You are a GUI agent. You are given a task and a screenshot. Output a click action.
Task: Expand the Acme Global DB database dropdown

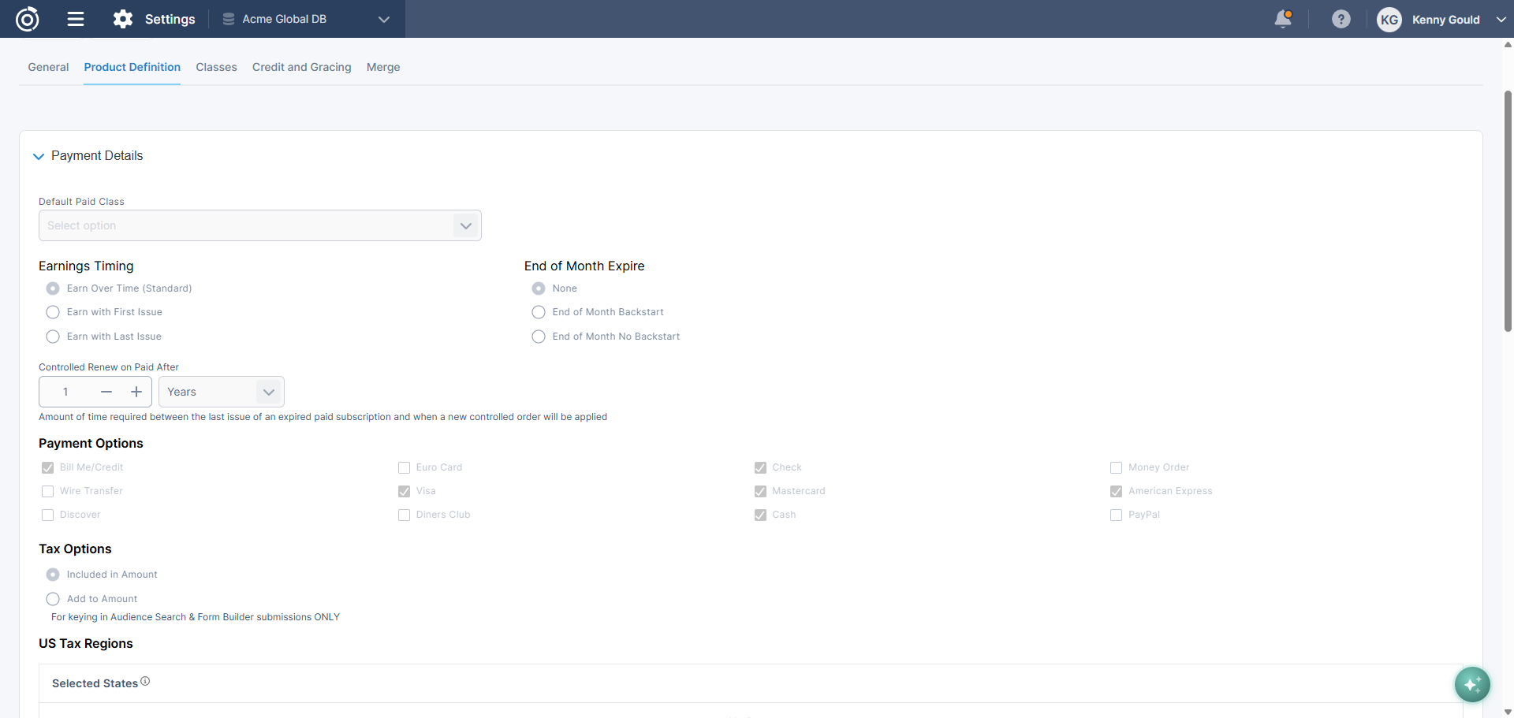coord(384,20)
